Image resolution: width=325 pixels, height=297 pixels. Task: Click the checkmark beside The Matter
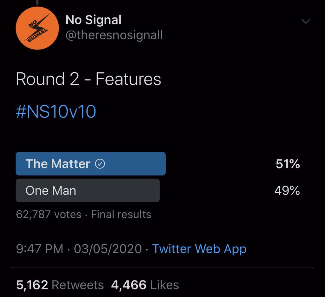pyautogui.click(x=100, y=164)
